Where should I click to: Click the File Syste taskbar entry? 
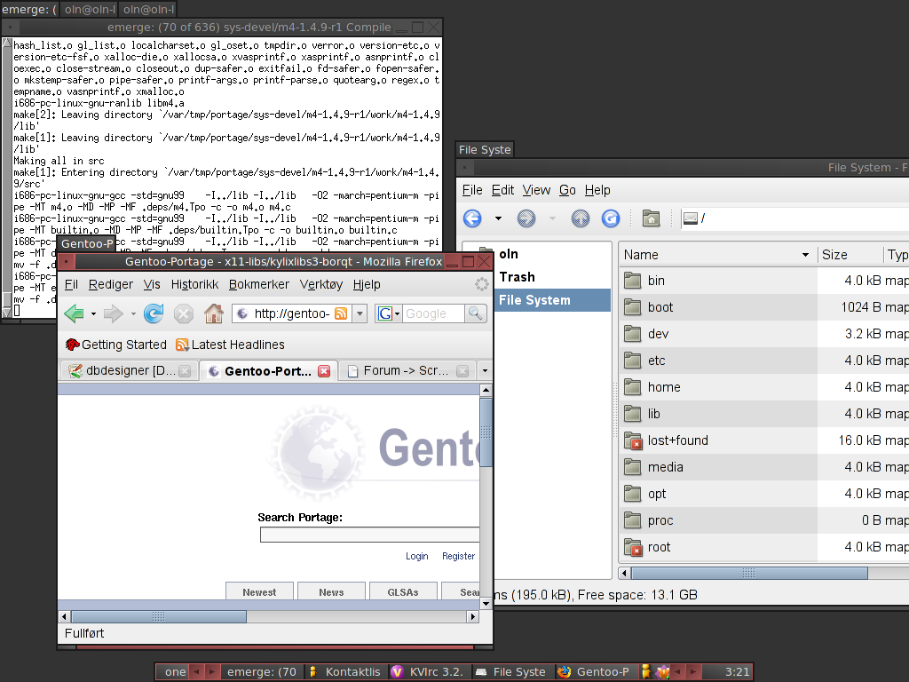pyautogui.click(x=513, y=671)
